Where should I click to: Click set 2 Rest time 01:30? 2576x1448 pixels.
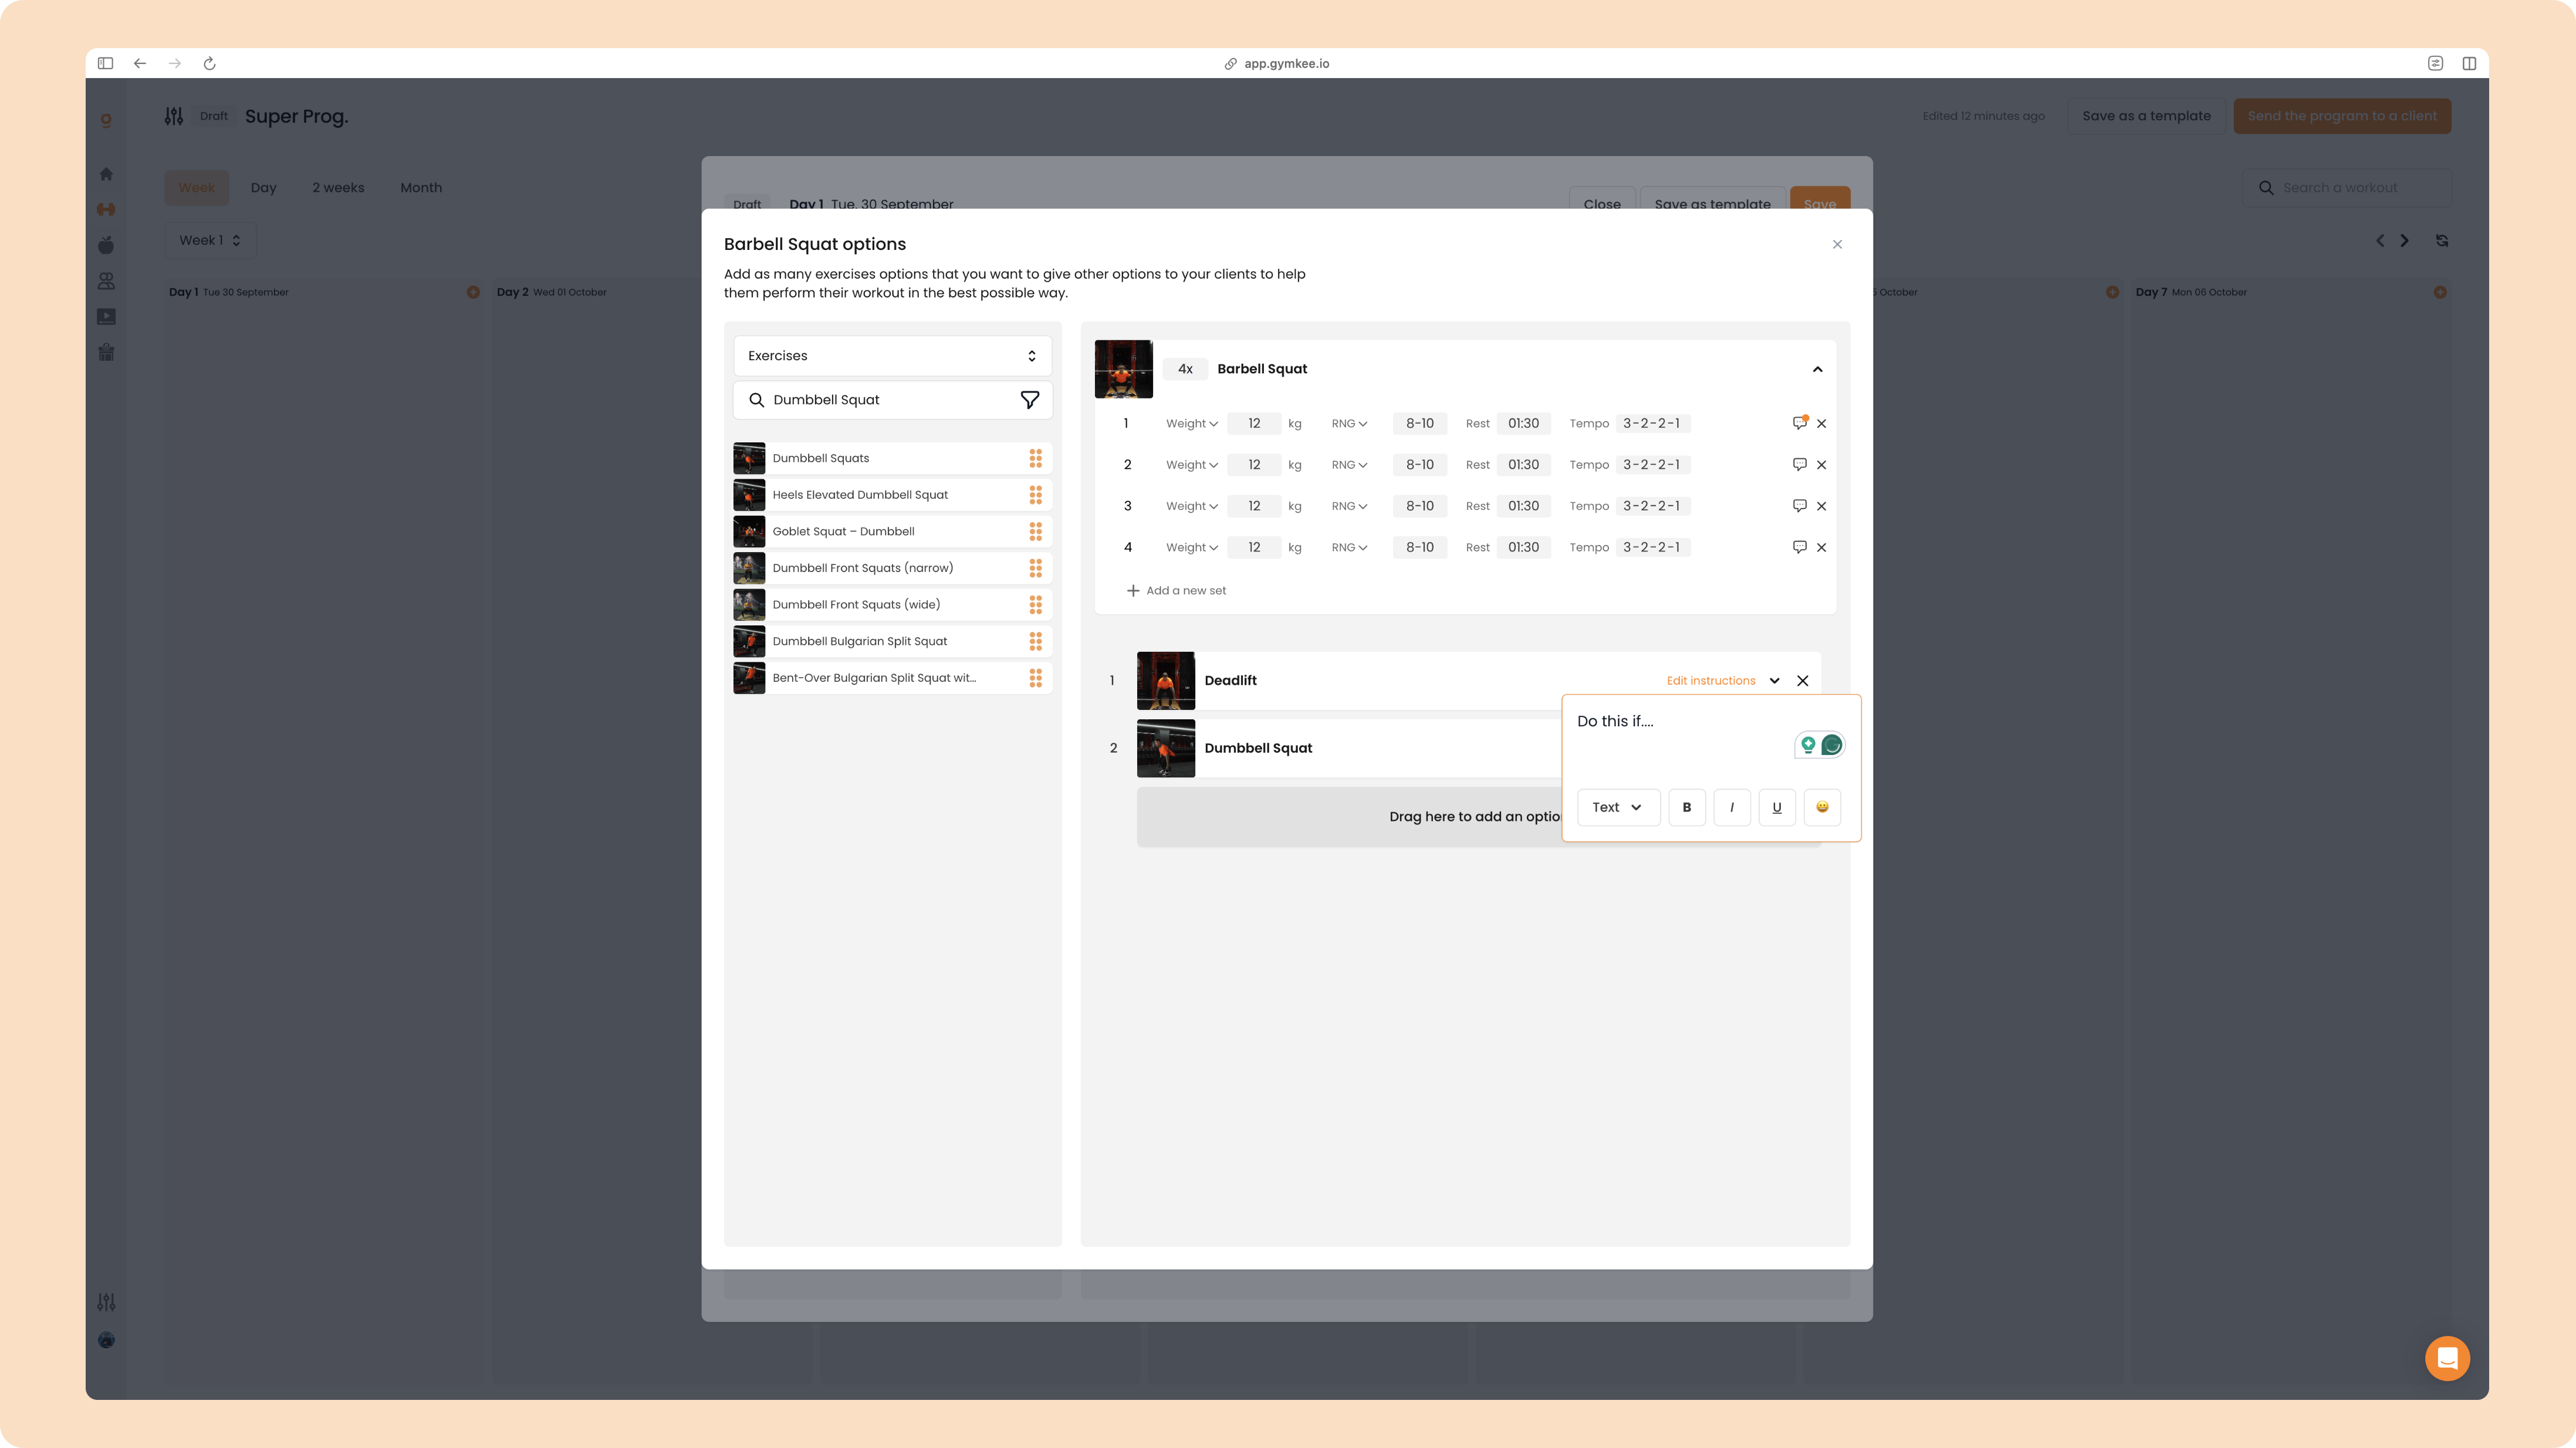pos(1523,465)
